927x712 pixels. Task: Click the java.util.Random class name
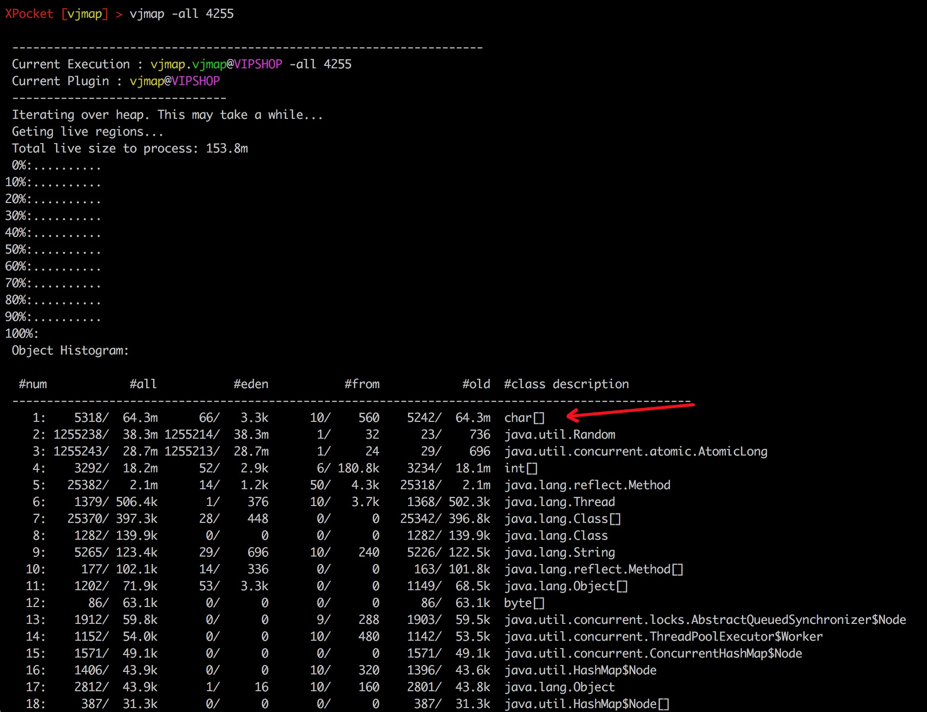click(x=560, y=435)
